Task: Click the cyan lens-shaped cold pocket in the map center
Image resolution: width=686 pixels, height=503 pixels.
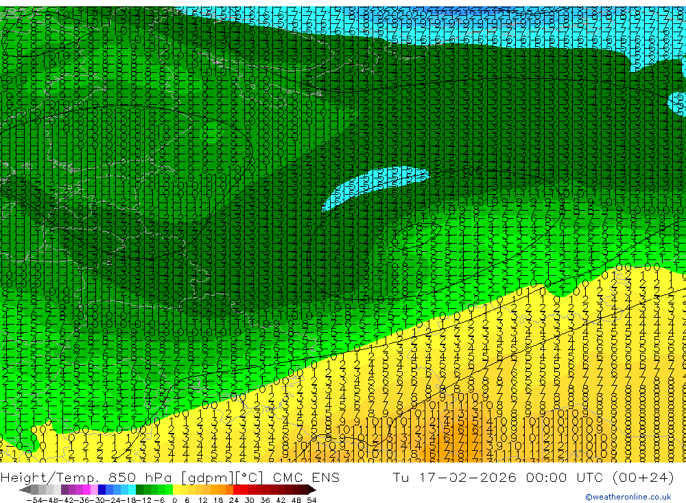Action: pos(375,187)
